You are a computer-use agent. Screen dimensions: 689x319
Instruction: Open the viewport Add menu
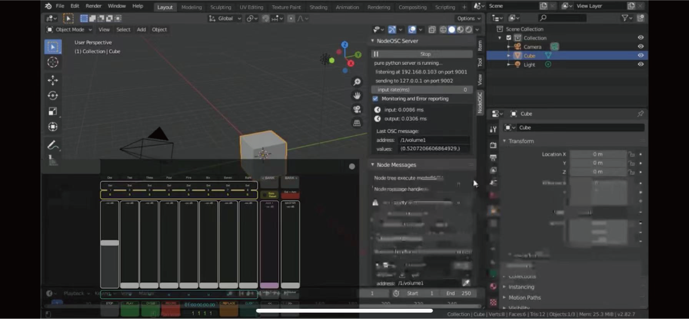[141, 30]
